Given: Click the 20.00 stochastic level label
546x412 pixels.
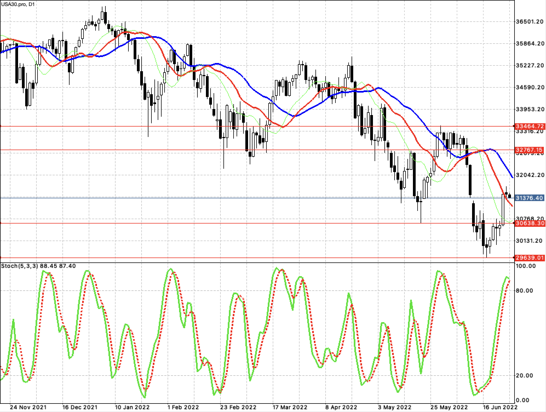Looking at the screenshot, I should click(524, 375).
